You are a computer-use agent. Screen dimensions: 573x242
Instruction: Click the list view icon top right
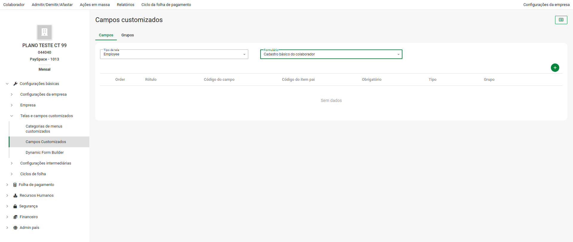561,20
